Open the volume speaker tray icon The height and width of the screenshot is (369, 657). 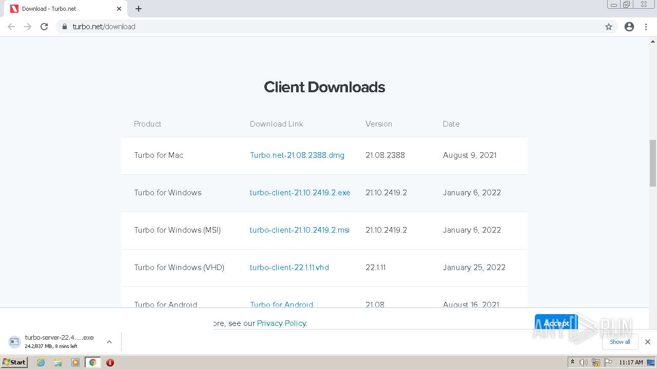pos(584,362)
